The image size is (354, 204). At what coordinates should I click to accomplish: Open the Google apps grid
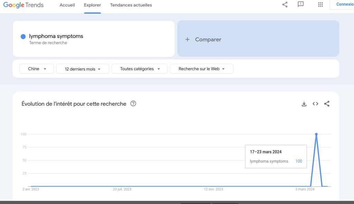[x=320, y=4]
